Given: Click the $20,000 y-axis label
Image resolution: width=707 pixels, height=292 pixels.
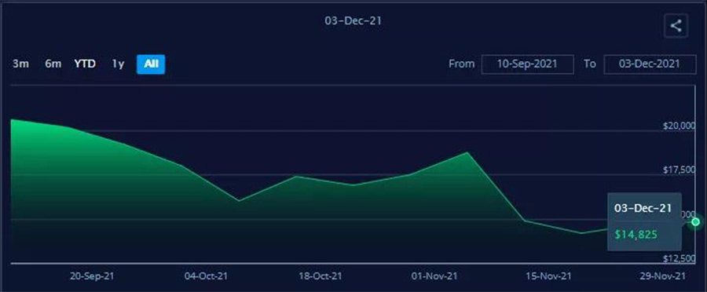Looking at the screenshot, I should 679,126.
